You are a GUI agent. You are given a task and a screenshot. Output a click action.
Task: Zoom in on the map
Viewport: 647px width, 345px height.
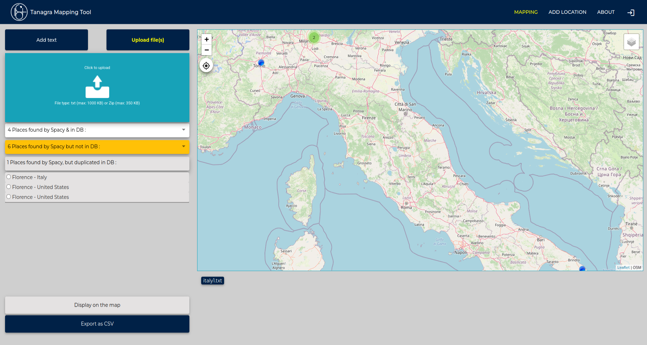coord(207,39)
